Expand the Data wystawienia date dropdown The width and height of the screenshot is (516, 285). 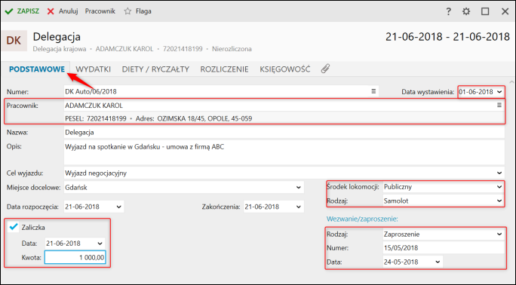click(499, 92)
